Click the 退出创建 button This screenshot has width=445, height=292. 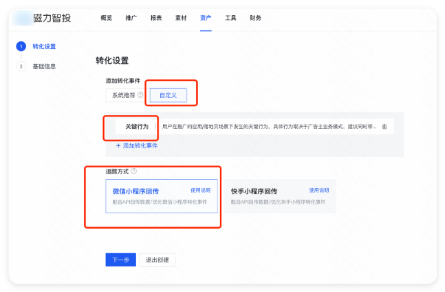pyautogui.click(x=158, y=260)
